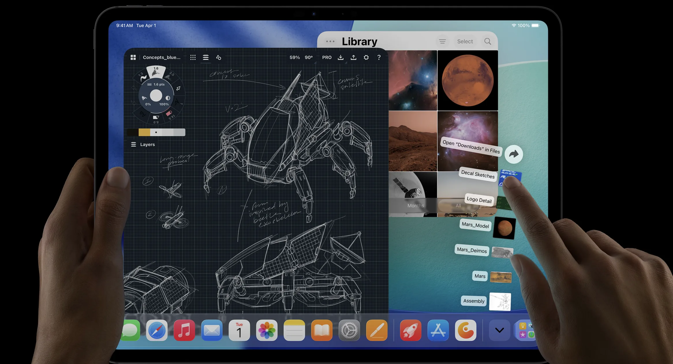
Task: Expand the hidden apps chevron in the Dock
Action: 499,330
